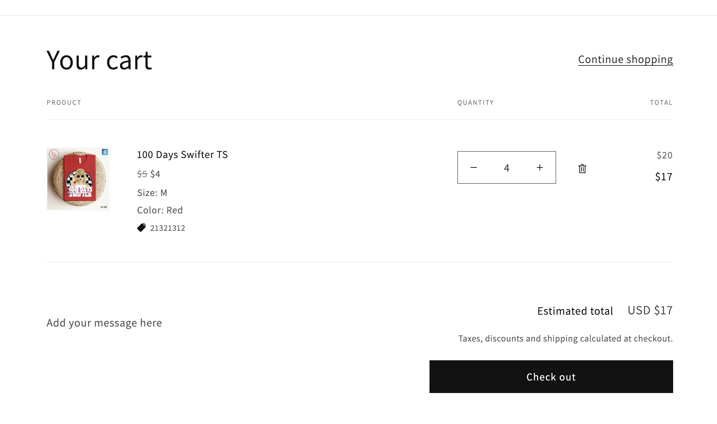Click the Add your message here field

(104, 323)
